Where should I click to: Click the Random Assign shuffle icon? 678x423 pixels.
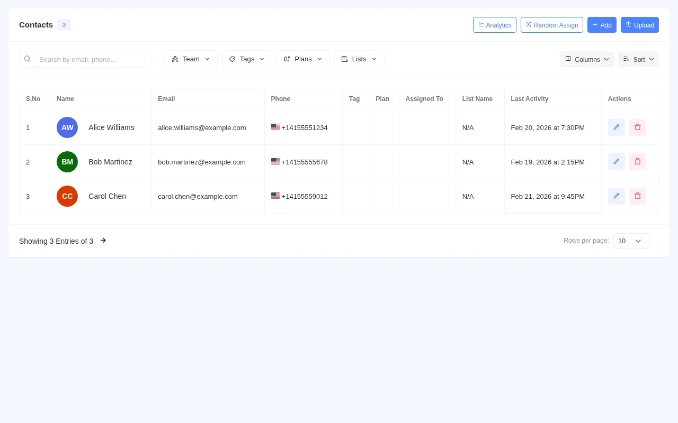529,25
